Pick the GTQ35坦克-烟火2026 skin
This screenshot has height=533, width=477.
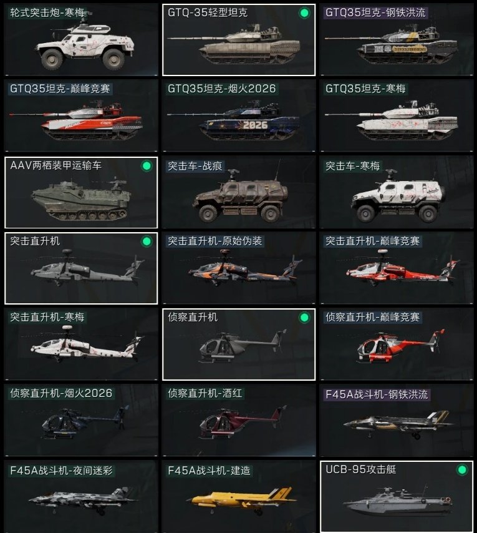point(239,115)
